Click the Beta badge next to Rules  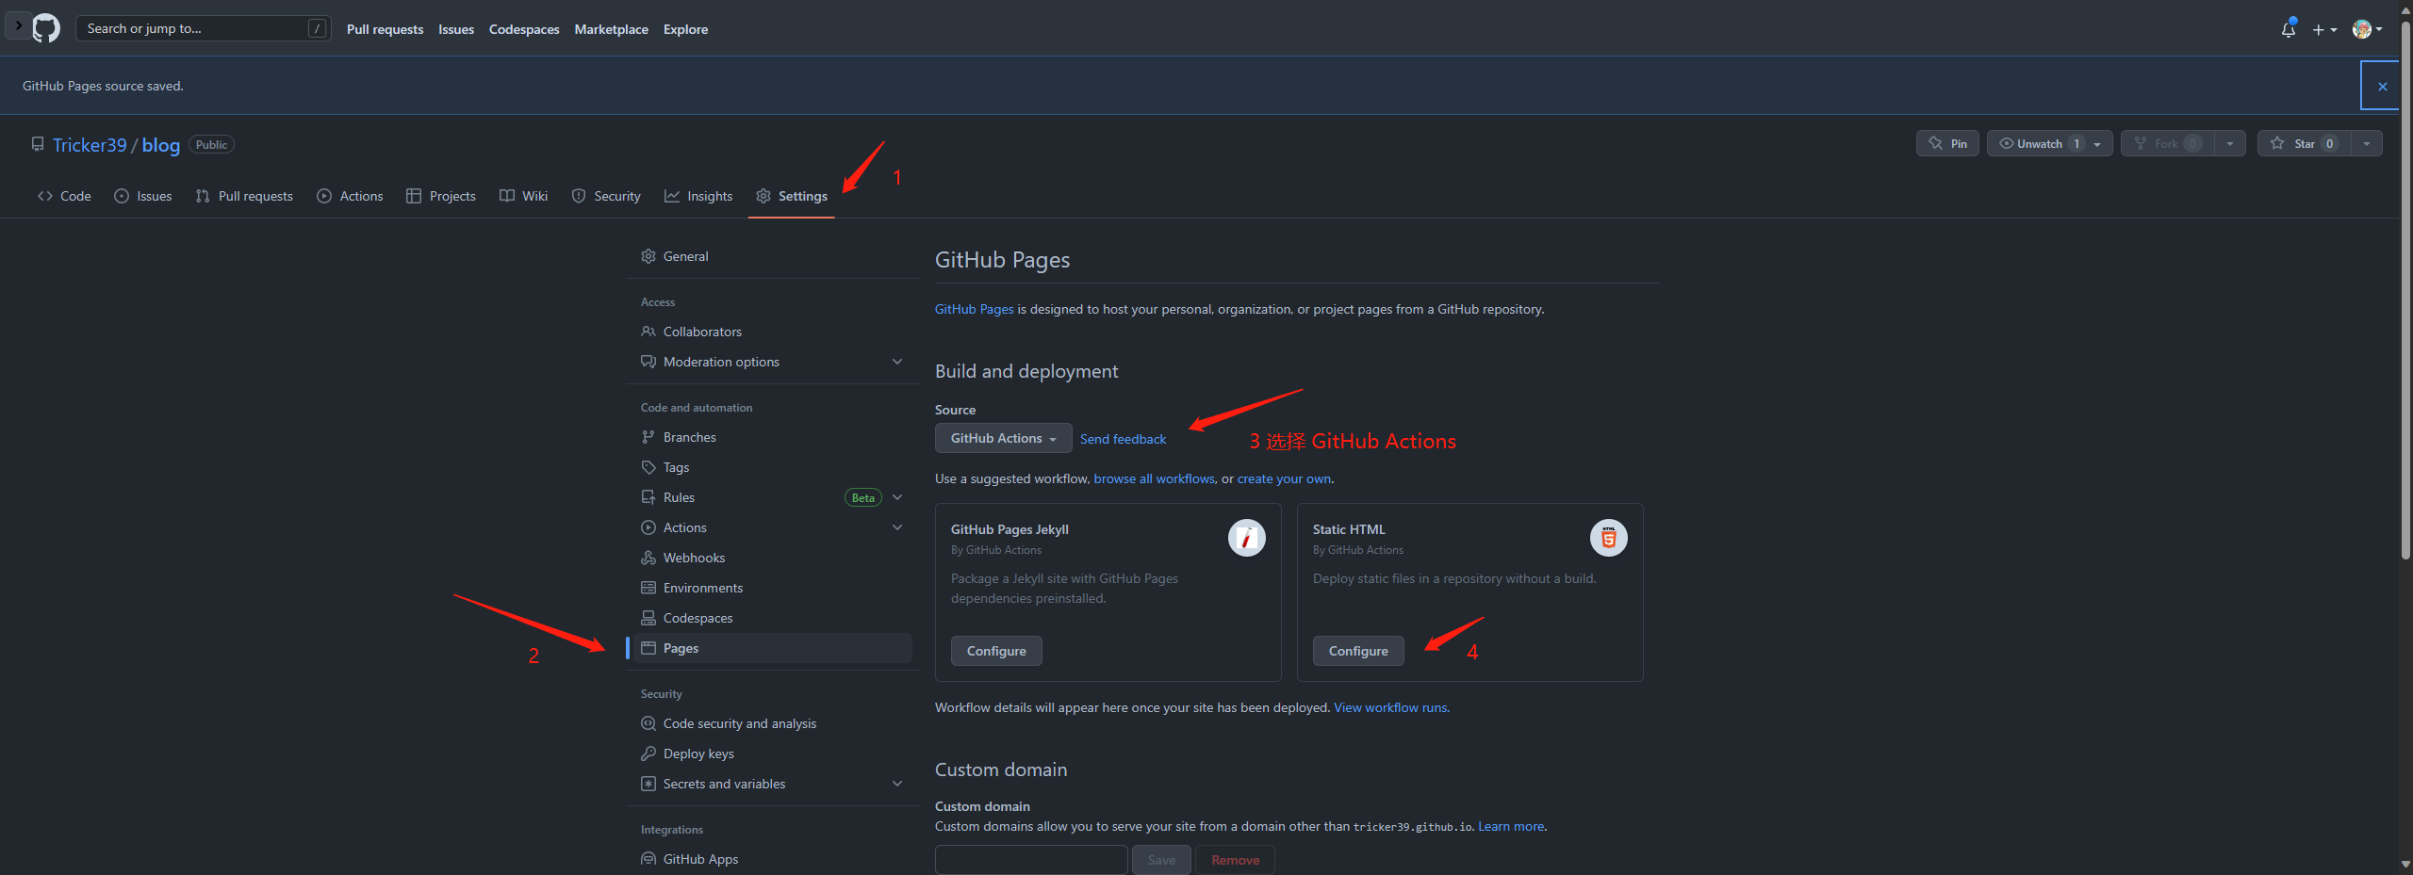click(862, 497)
